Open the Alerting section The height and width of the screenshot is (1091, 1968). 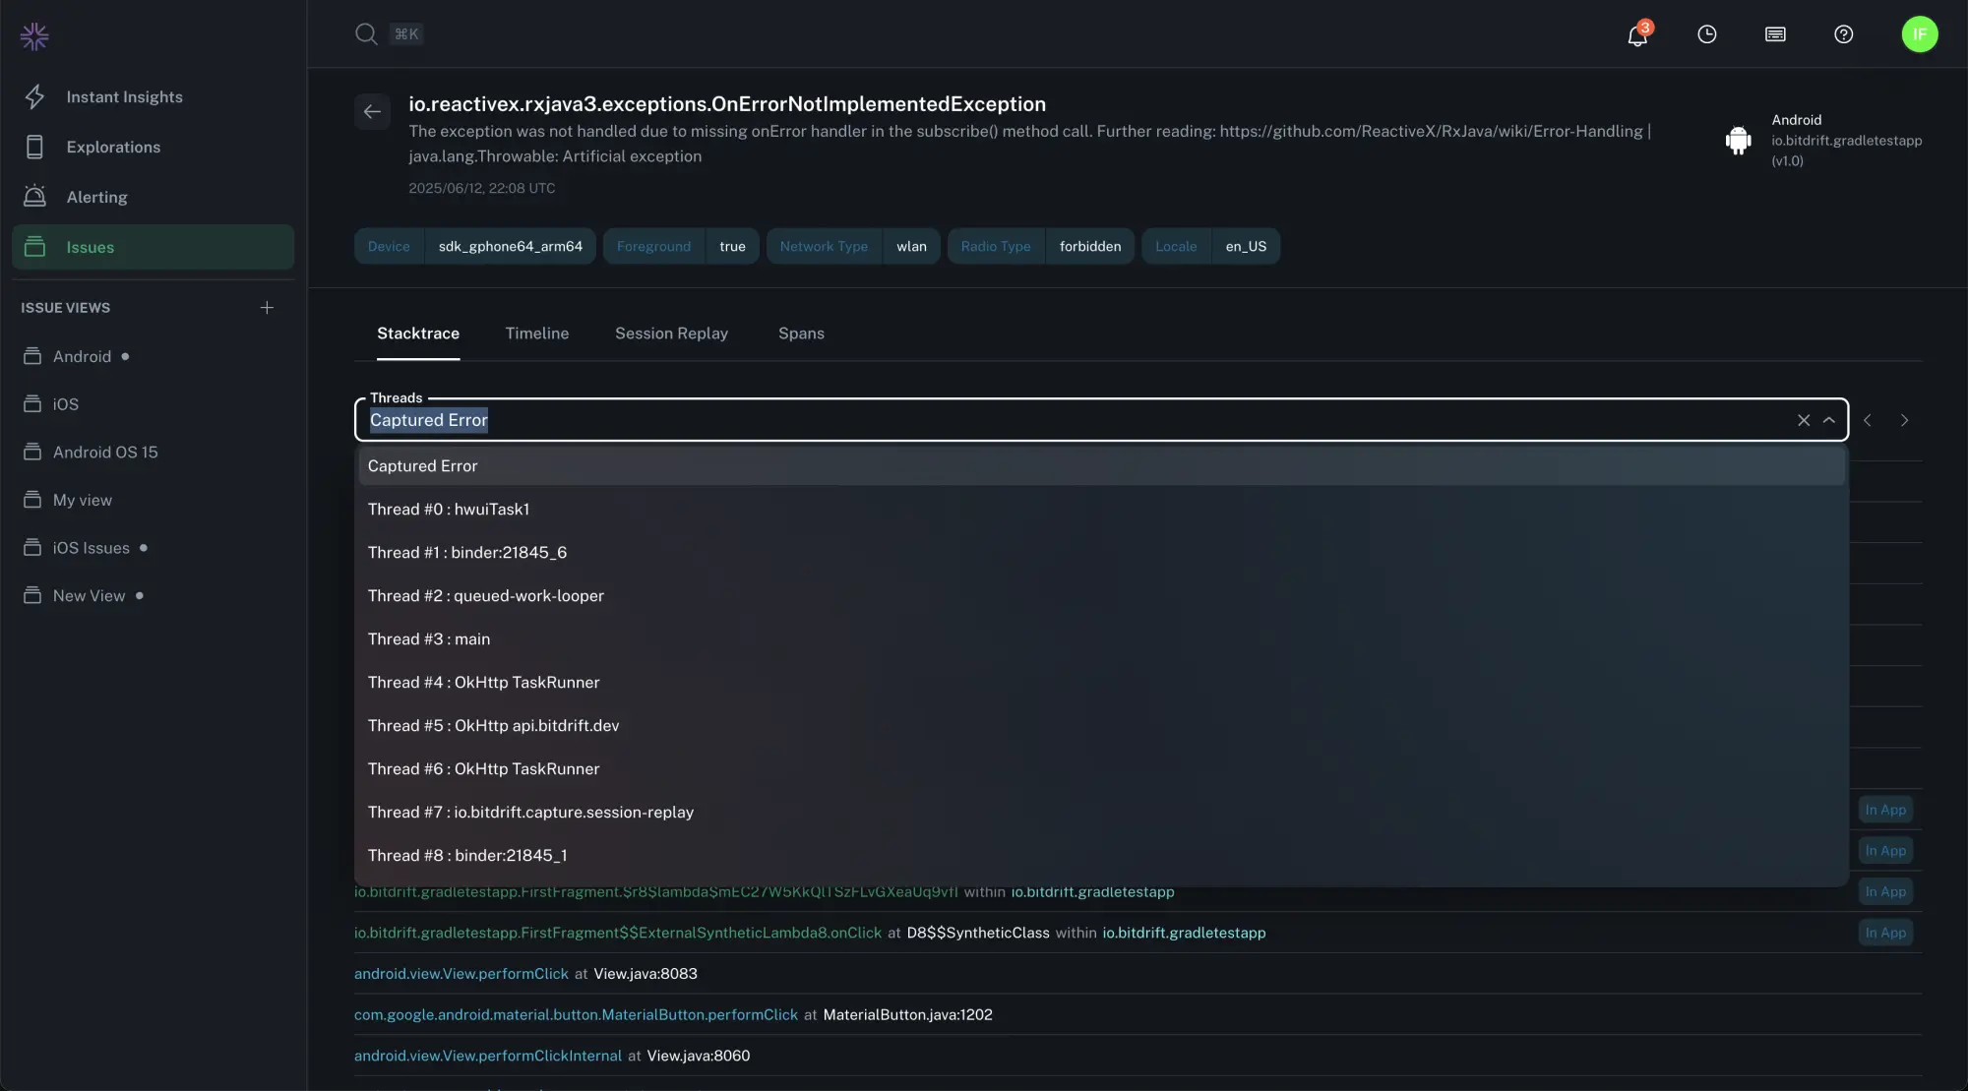point(97,196)
